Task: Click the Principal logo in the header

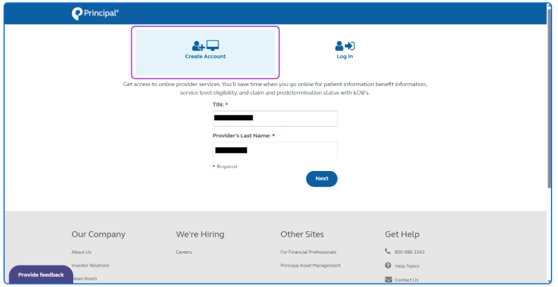Action: click(95, 13)
